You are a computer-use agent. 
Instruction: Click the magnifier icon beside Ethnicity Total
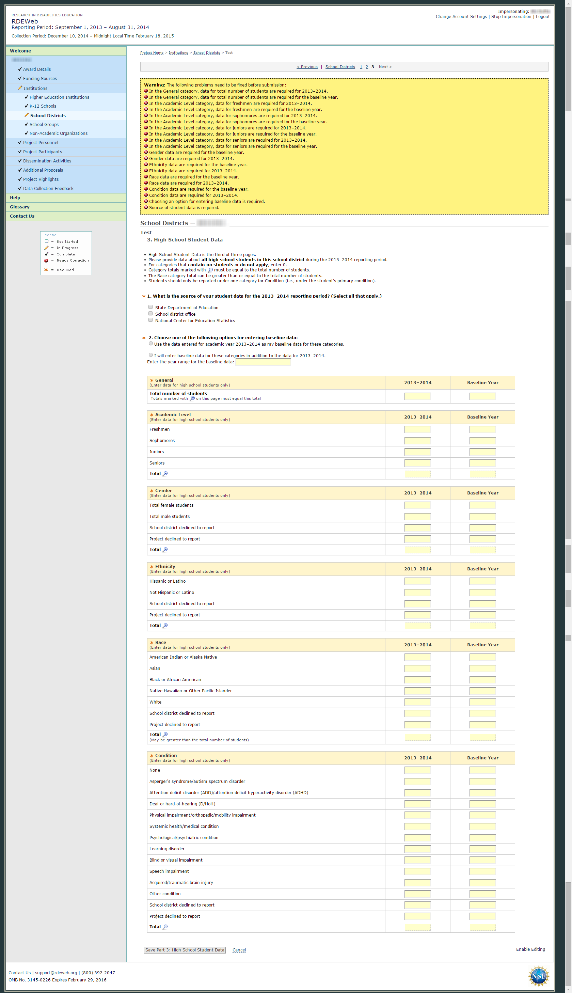click(165, 625)
